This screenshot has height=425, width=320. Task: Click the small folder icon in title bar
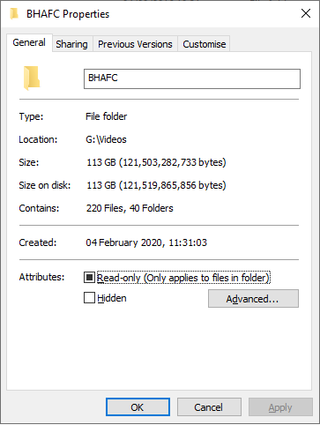coord(14,13)
